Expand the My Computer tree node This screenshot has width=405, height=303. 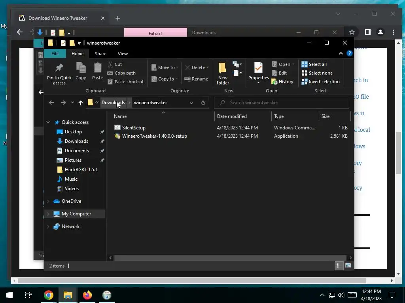48,214
